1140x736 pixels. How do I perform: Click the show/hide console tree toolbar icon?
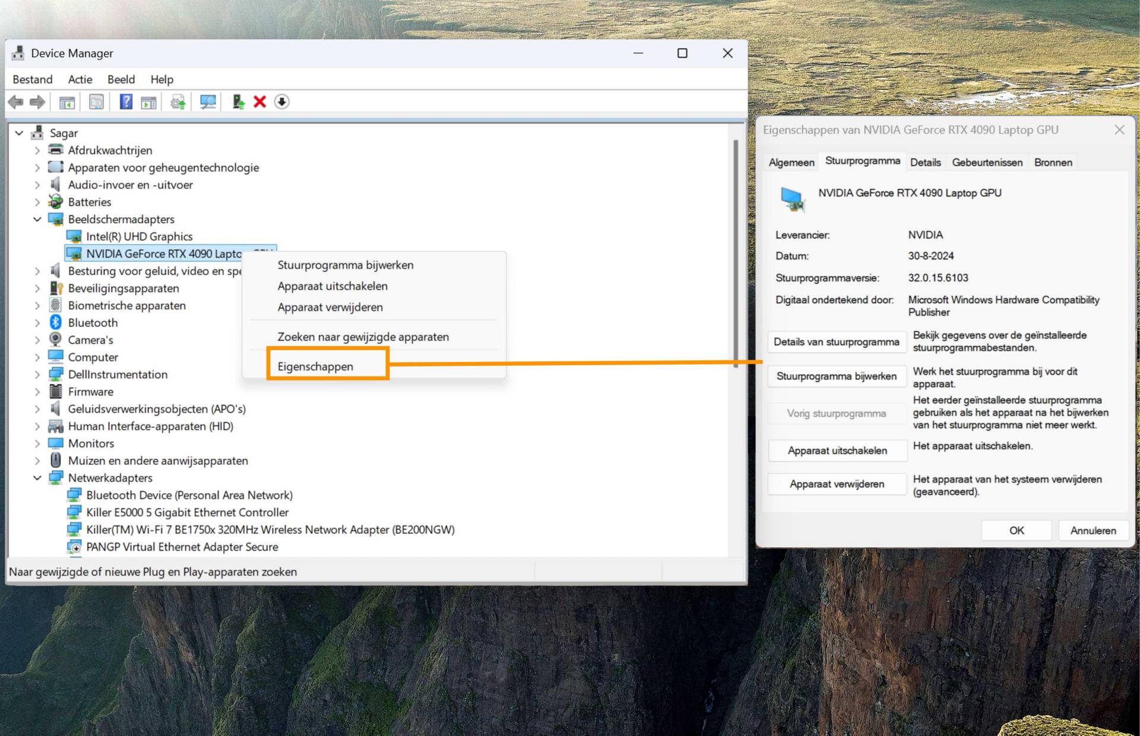point(67,102)
